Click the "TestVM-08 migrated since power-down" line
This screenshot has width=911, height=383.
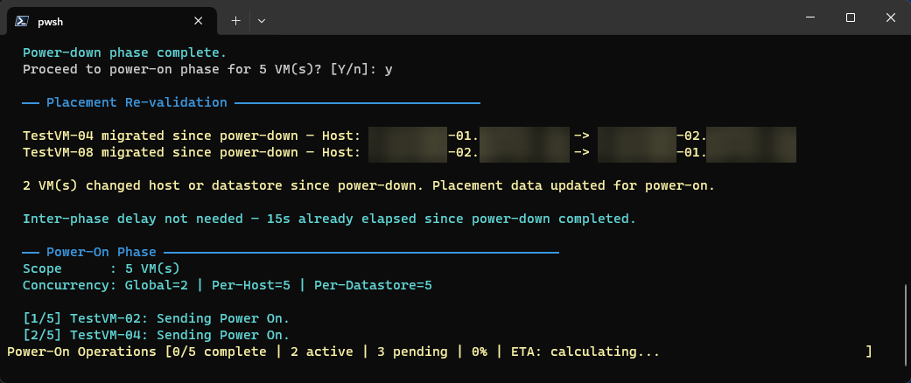(x=191, y=152)
